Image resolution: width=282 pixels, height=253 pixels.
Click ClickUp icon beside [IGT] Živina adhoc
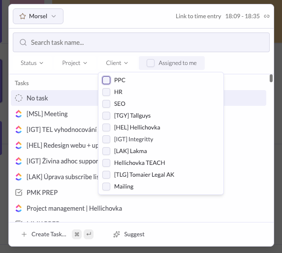19,161
